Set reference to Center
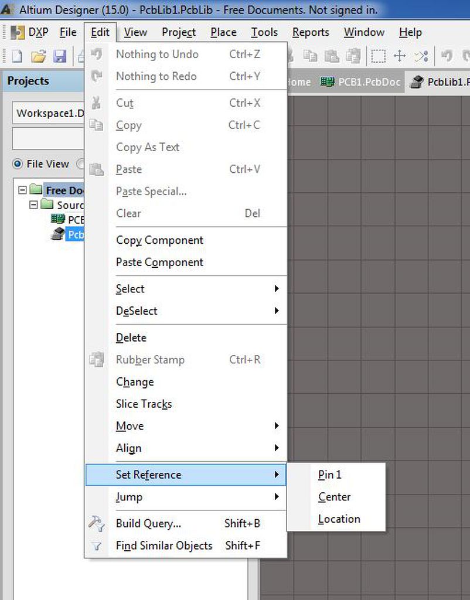The image size is (470, 600). [x=334, y=497]
